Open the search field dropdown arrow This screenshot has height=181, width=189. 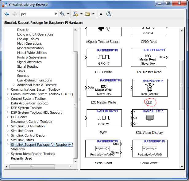click(56, 14)
